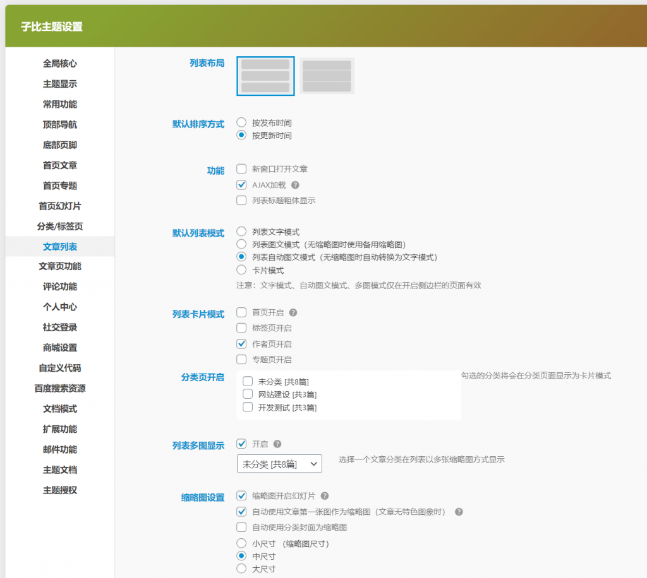Open 百度搜索资源 section
Screen dimensions: 647x578
60,389
